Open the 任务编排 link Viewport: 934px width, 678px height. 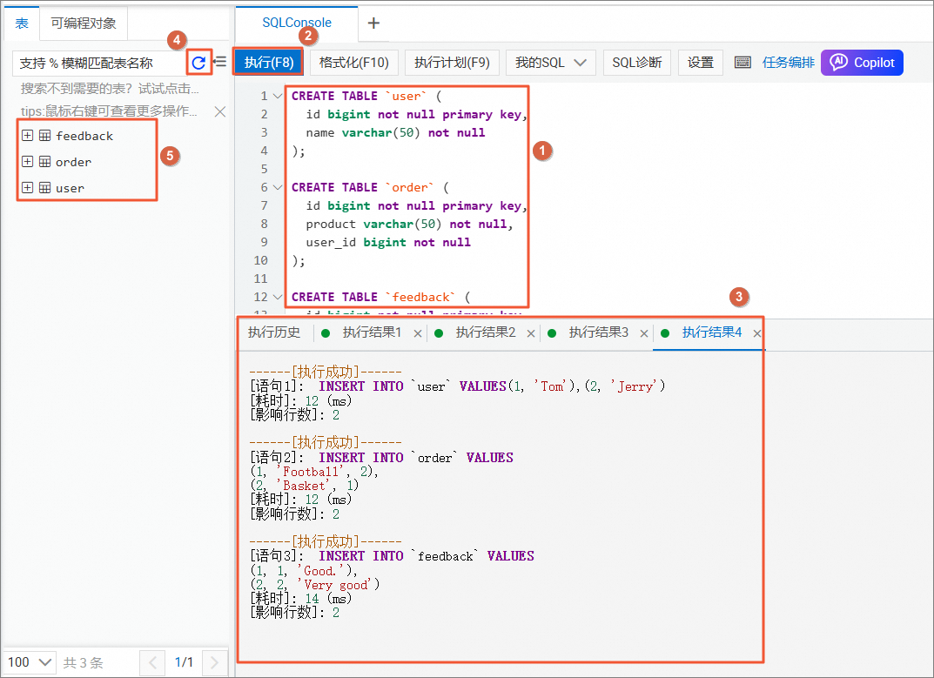(788, 63)
